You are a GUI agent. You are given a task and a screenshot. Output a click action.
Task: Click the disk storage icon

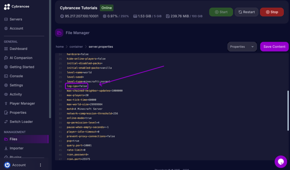coord(168,16)
